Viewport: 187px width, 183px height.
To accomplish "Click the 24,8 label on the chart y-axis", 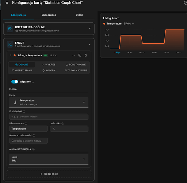I will point(107,35).
